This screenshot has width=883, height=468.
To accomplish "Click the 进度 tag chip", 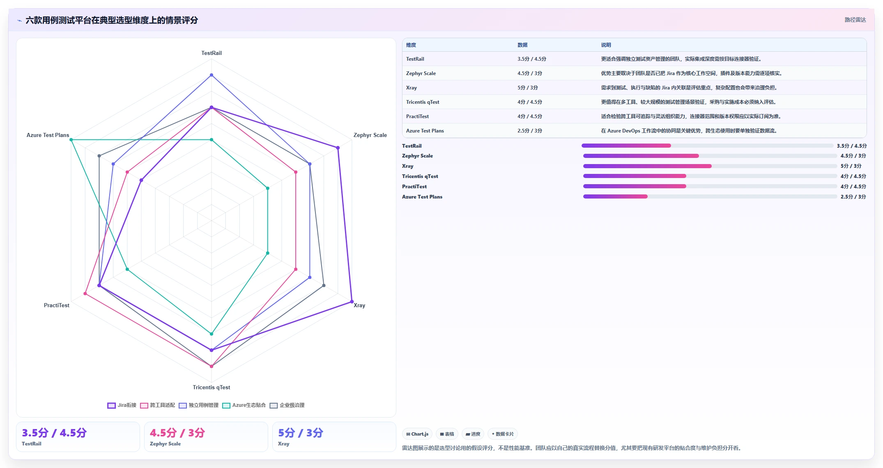I will pos(473,434).
